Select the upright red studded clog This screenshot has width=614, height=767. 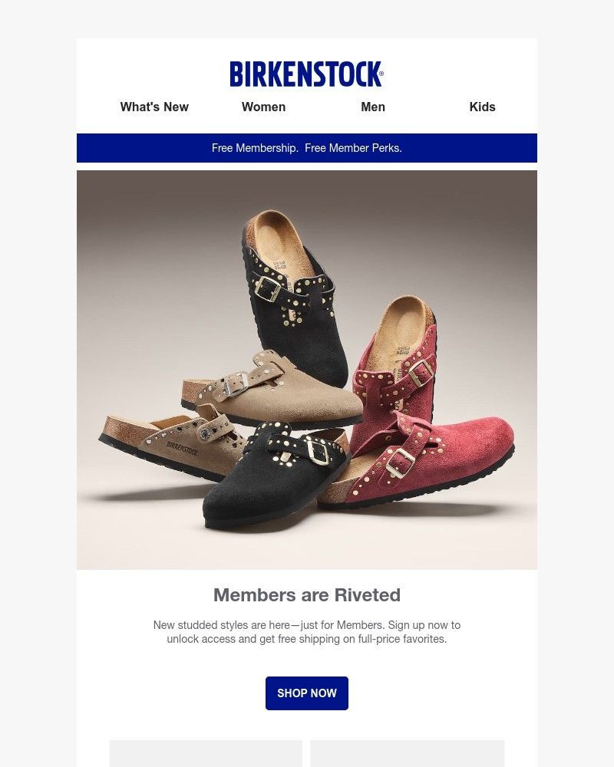(397, 372)
